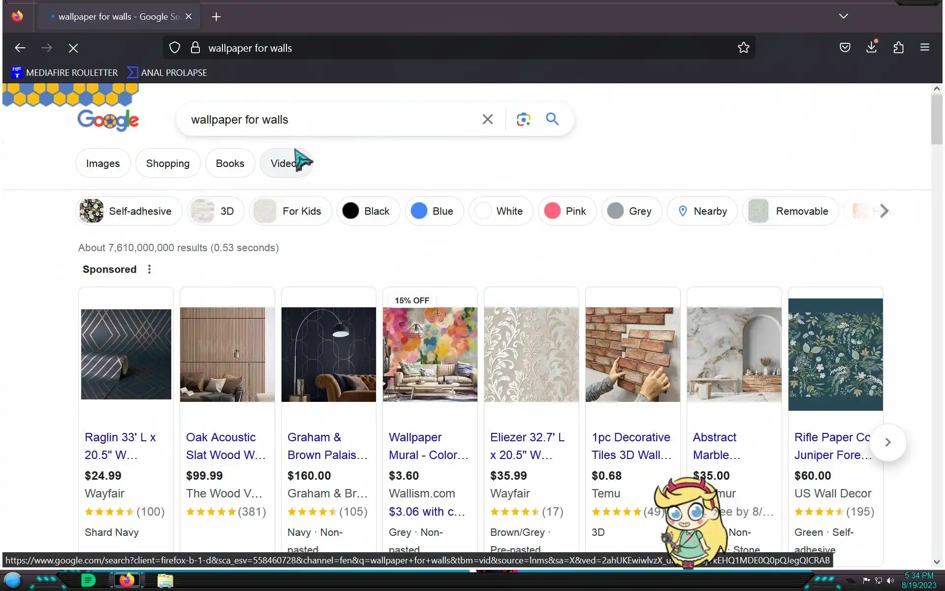Show more sponsored products with arrow
The height and width of the screenshot is (591, 945).
tap(887, 442)
